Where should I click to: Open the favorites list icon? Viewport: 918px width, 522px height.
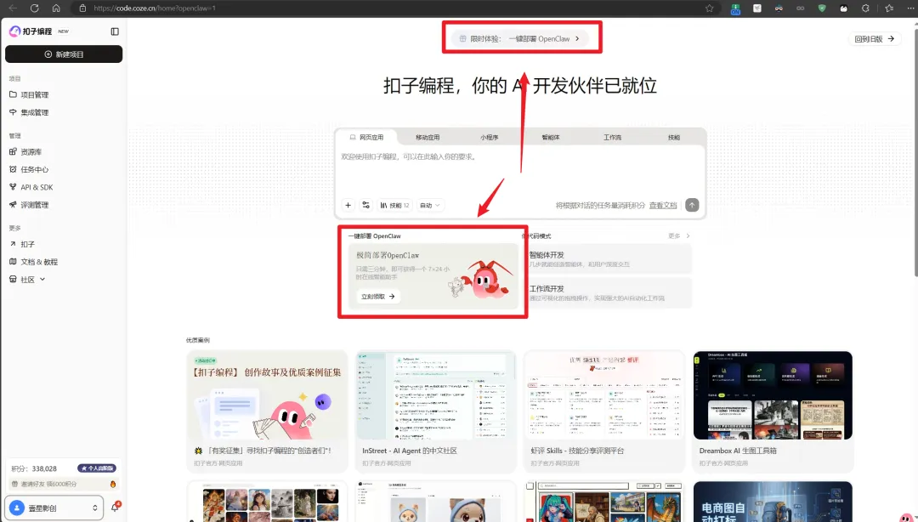pyautogui.click(x=889, y=9)
